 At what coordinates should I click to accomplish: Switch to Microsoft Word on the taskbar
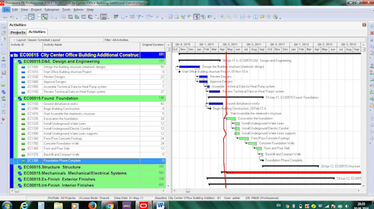click(x=161, y=205)
